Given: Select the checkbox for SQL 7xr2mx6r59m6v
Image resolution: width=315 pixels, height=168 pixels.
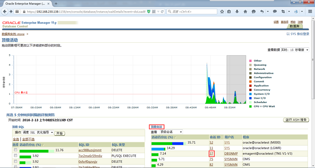Looking at the screenshot, I should (x=15, y=156).
